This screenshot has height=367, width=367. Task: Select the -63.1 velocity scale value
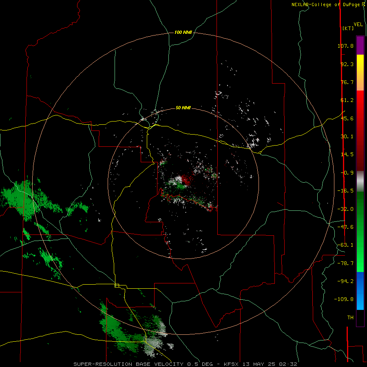pos(345,245)
